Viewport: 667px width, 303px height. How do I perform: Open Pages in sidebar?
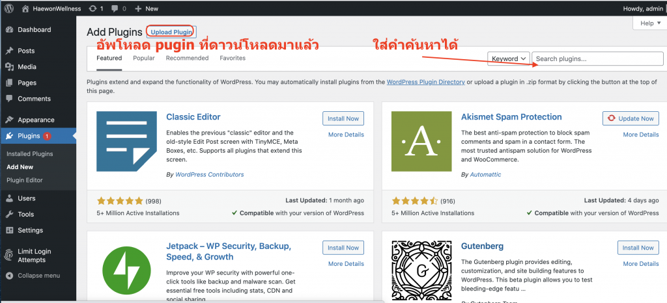(x=27, y=83)
